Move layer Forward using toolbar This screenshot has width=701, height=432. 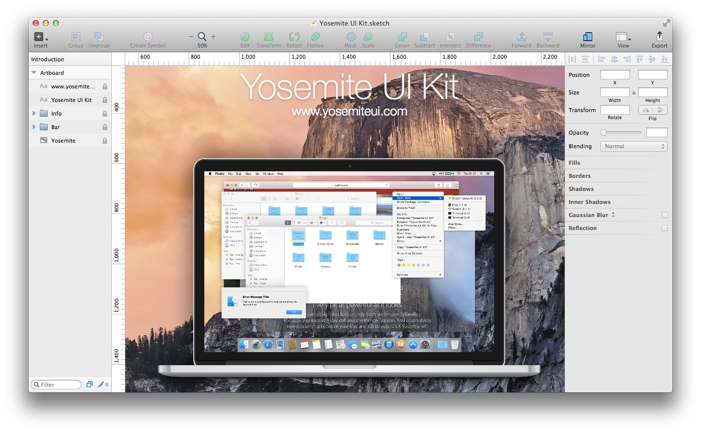click(522, 37)
